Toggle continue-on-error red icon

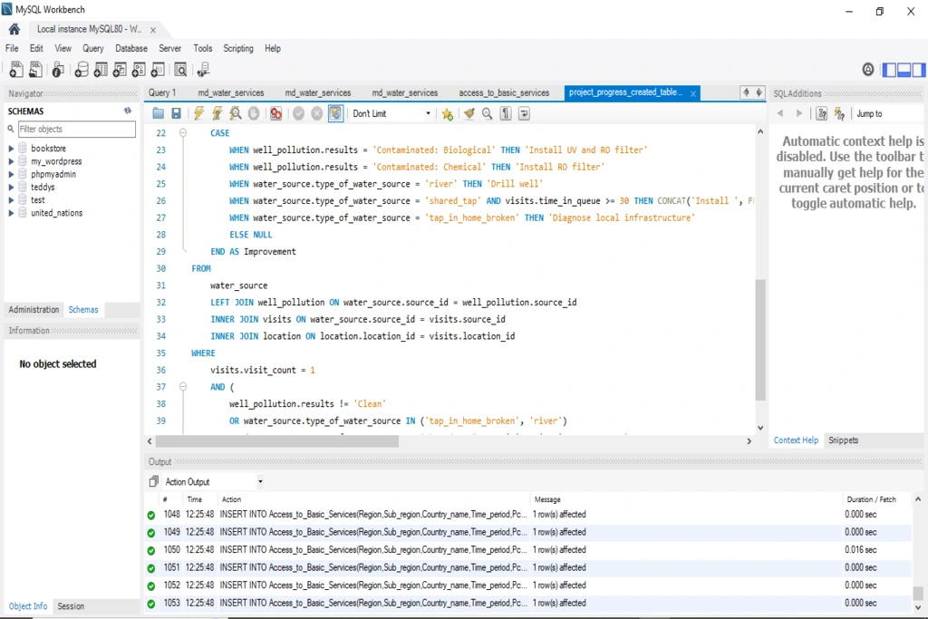pyautogui.click(x=275, y=113)
